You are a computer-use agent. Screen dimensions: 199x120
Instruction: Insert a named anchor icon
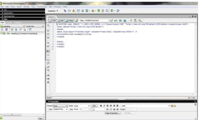(x=74, y=11)
